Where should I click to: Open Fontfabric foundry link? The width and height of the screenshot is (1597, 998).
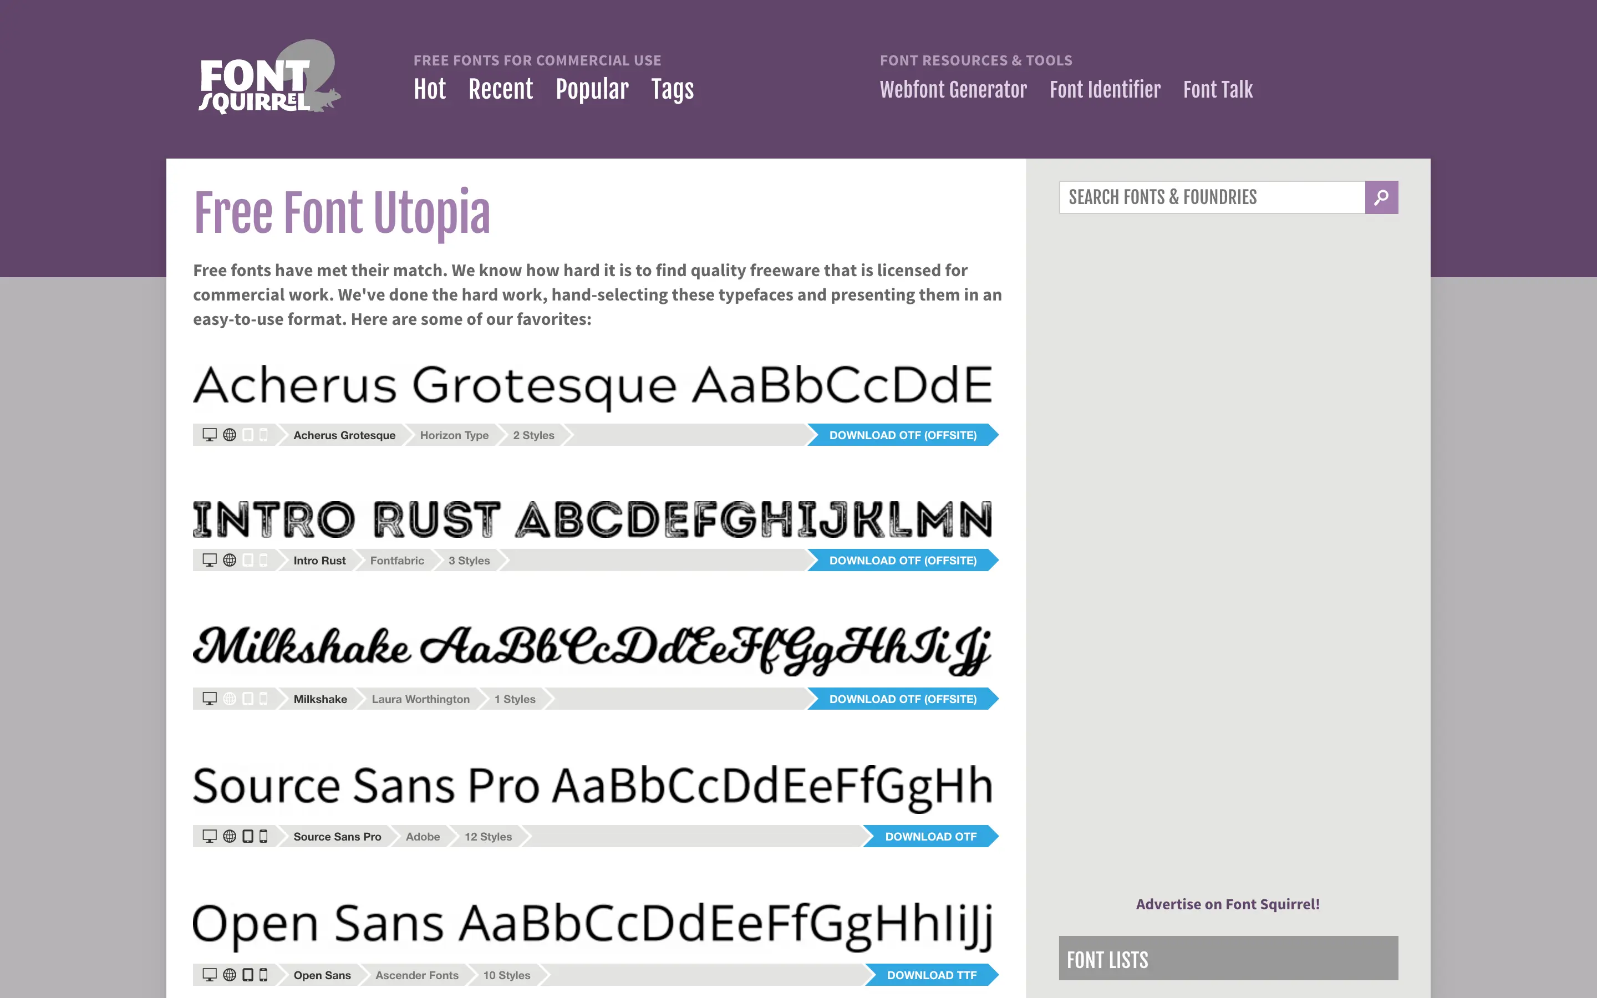[x=397, y=561]
